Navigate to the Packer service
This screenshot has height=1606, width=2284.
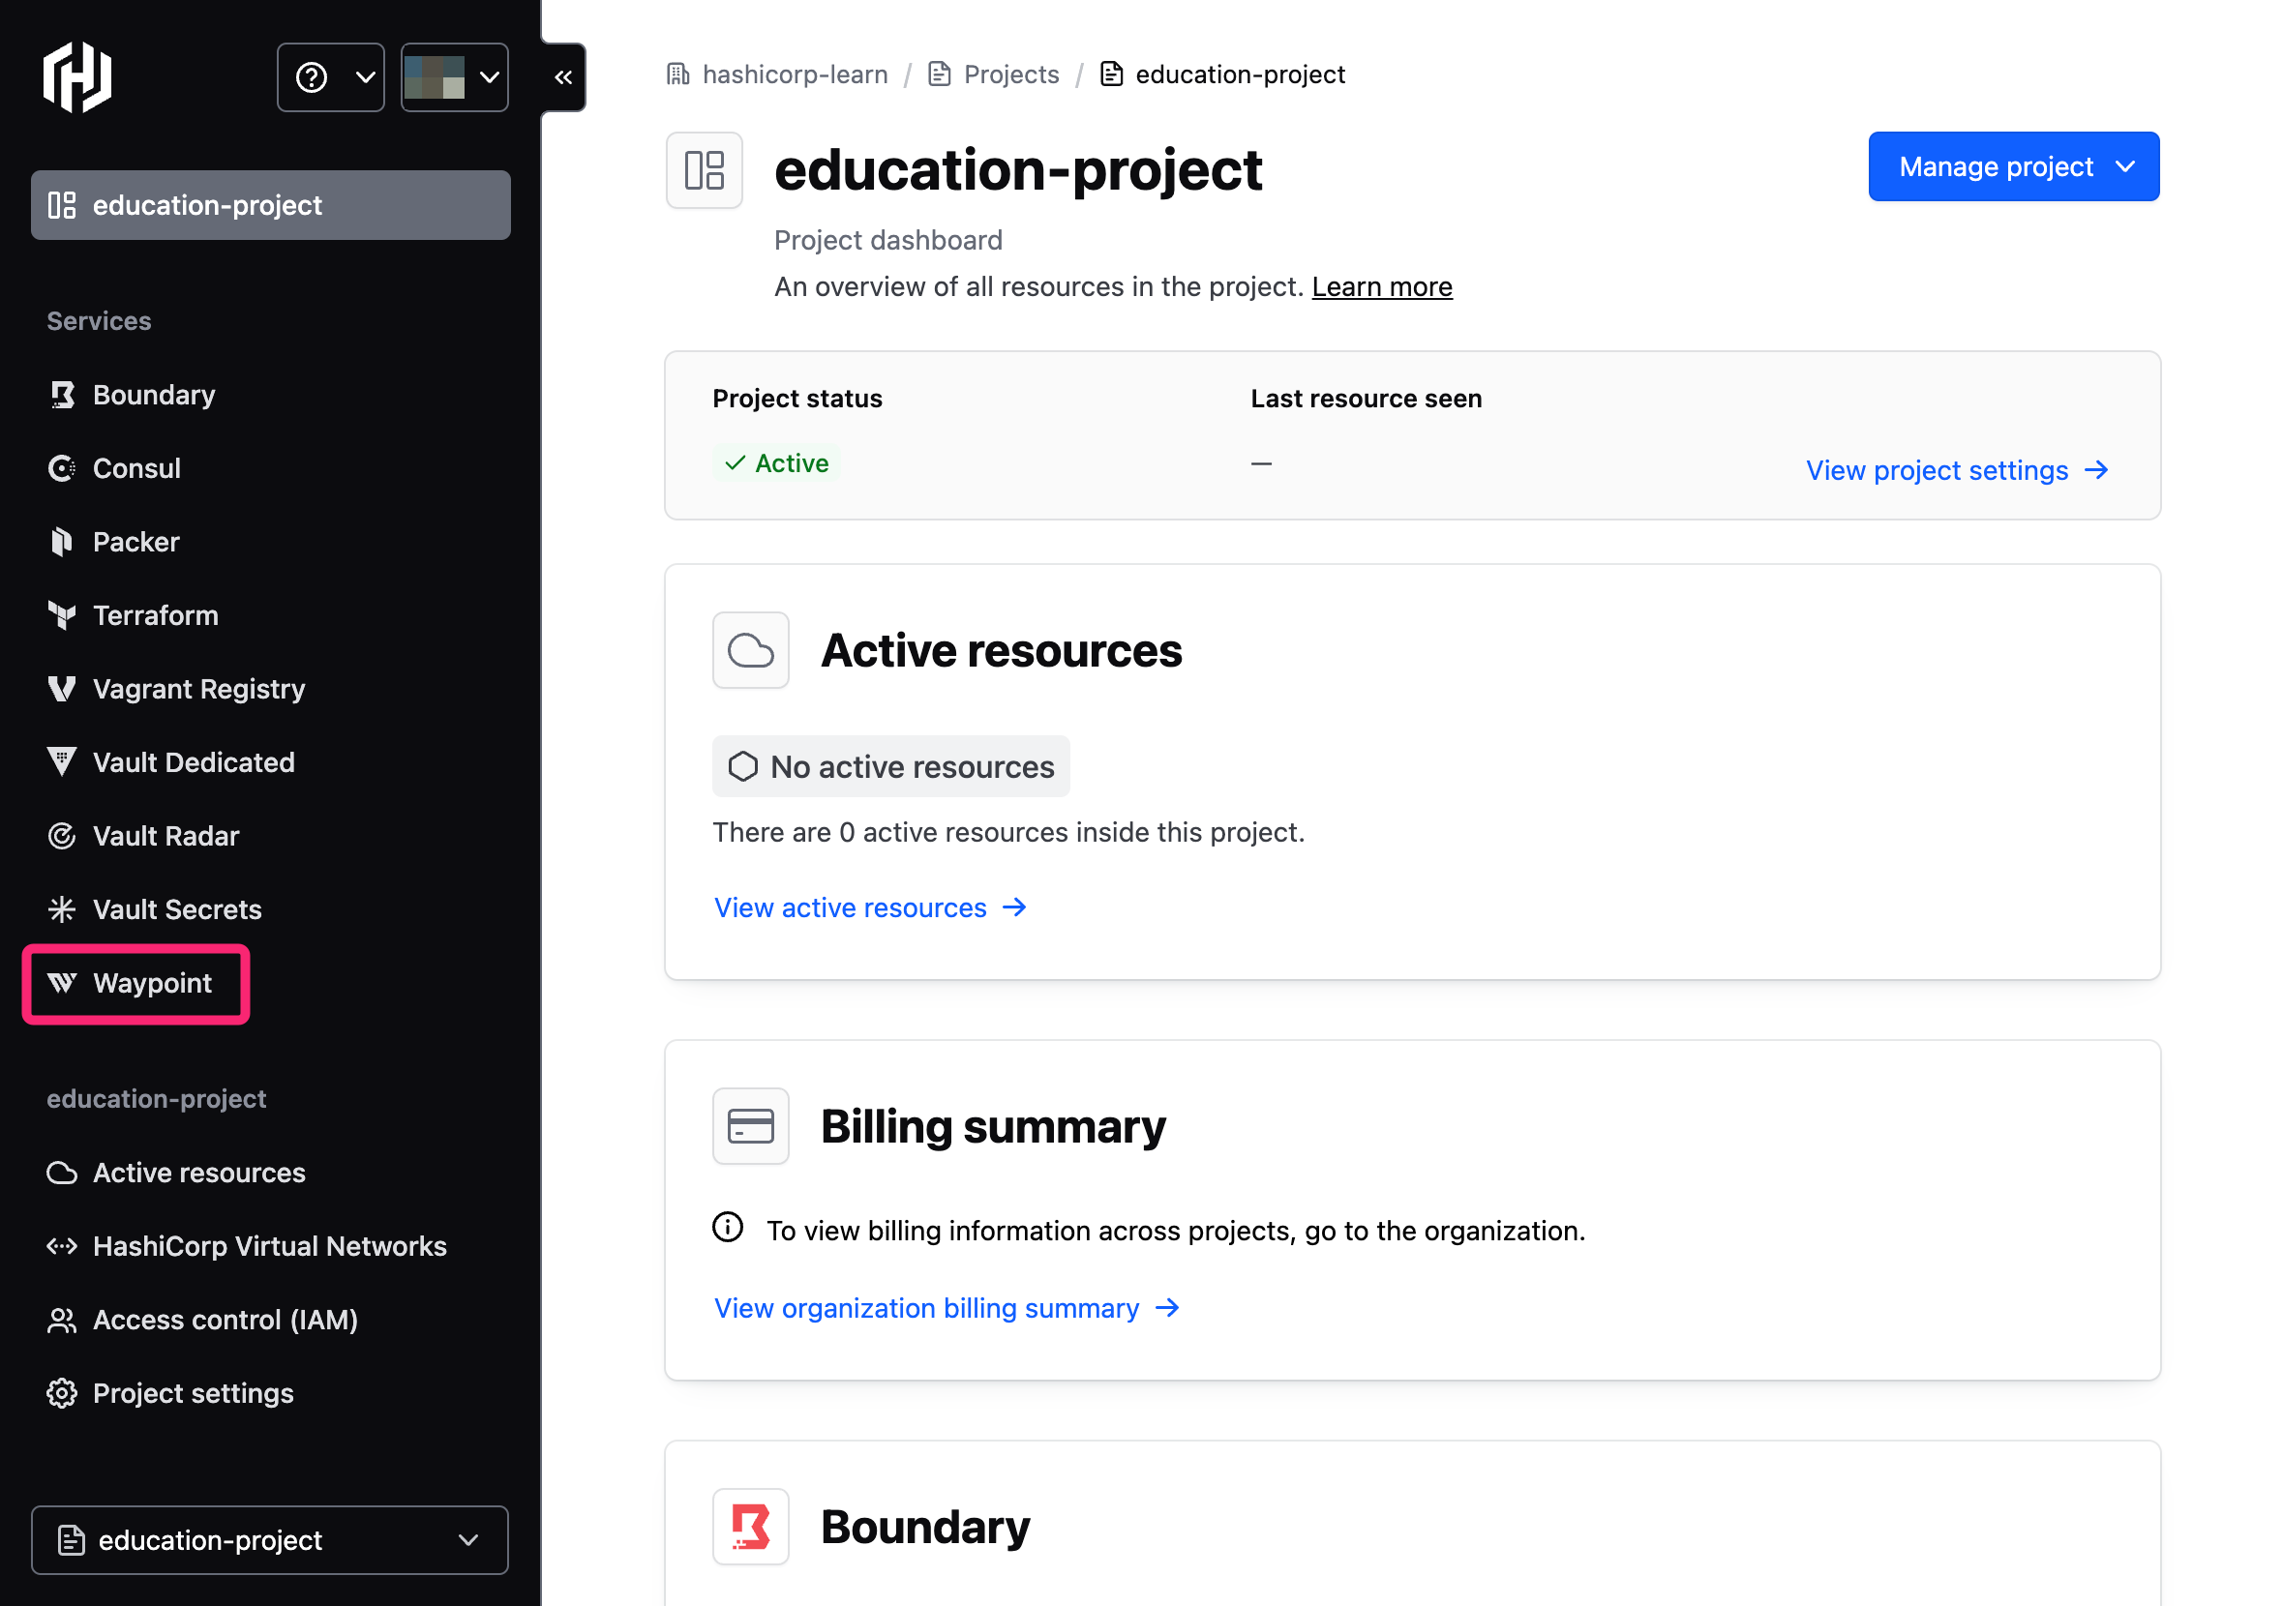[x=136, y=542]
